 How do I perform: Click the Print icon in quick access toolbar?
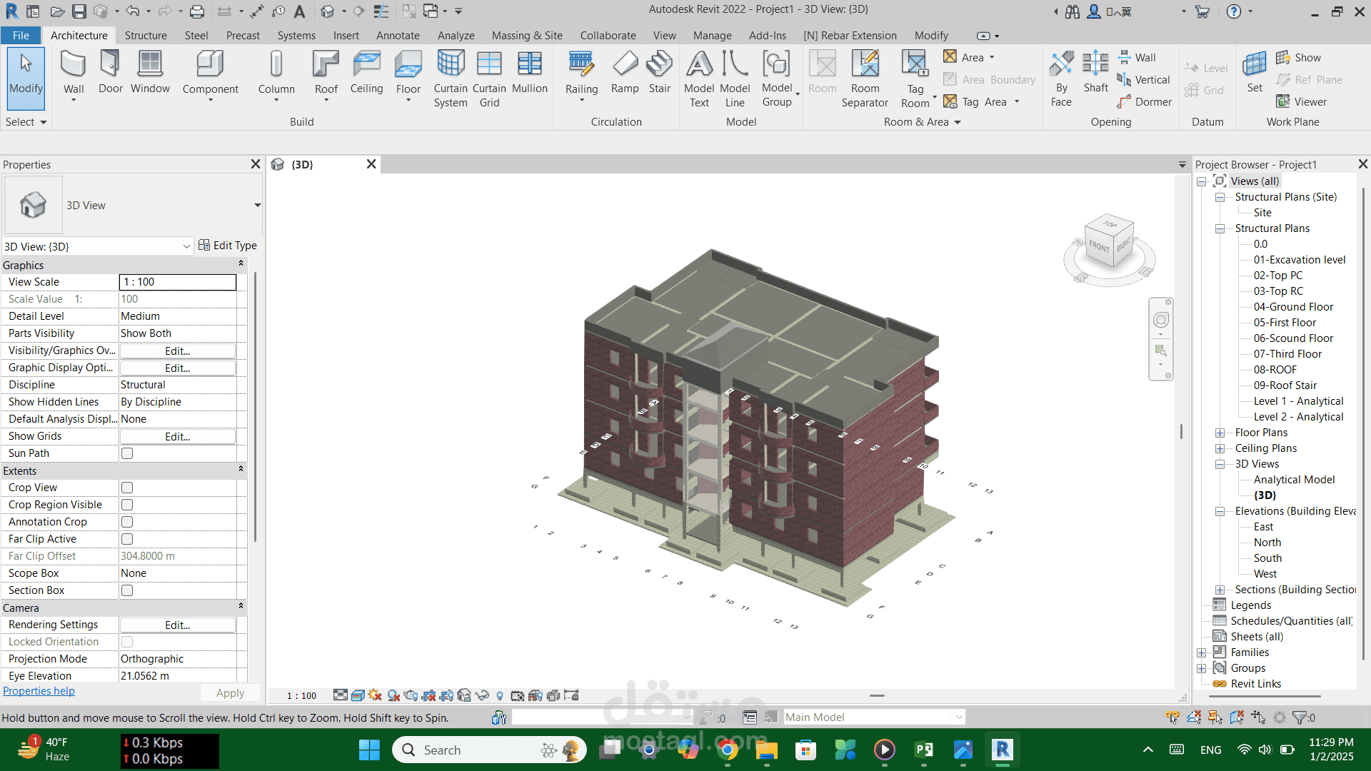point(197,11)
